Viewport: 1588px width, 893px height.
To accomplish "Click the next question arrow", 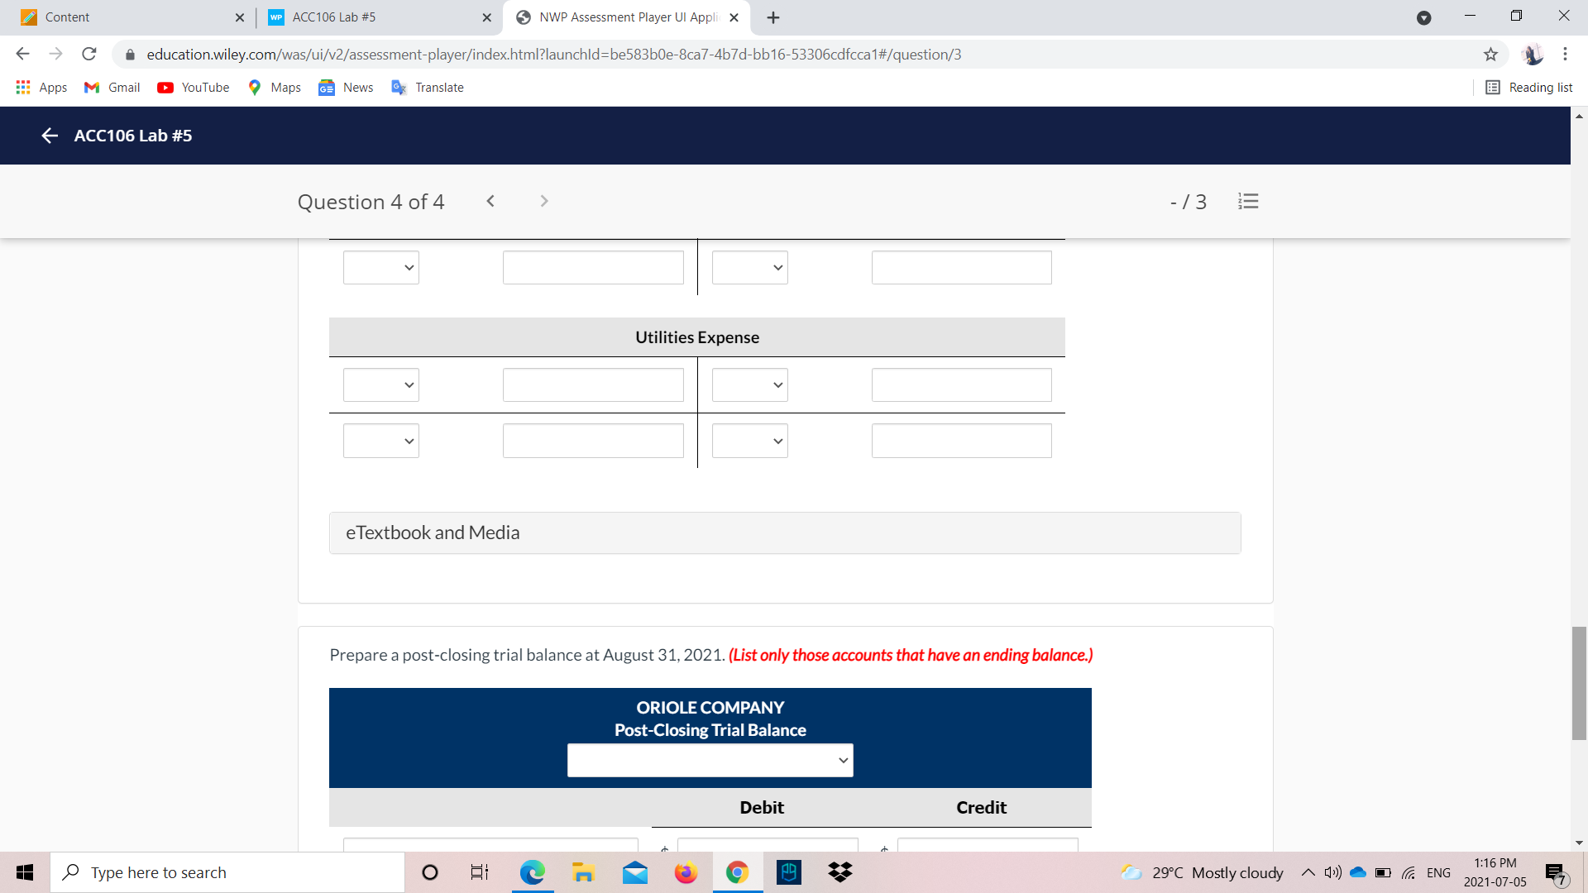I will click(544, 201).
